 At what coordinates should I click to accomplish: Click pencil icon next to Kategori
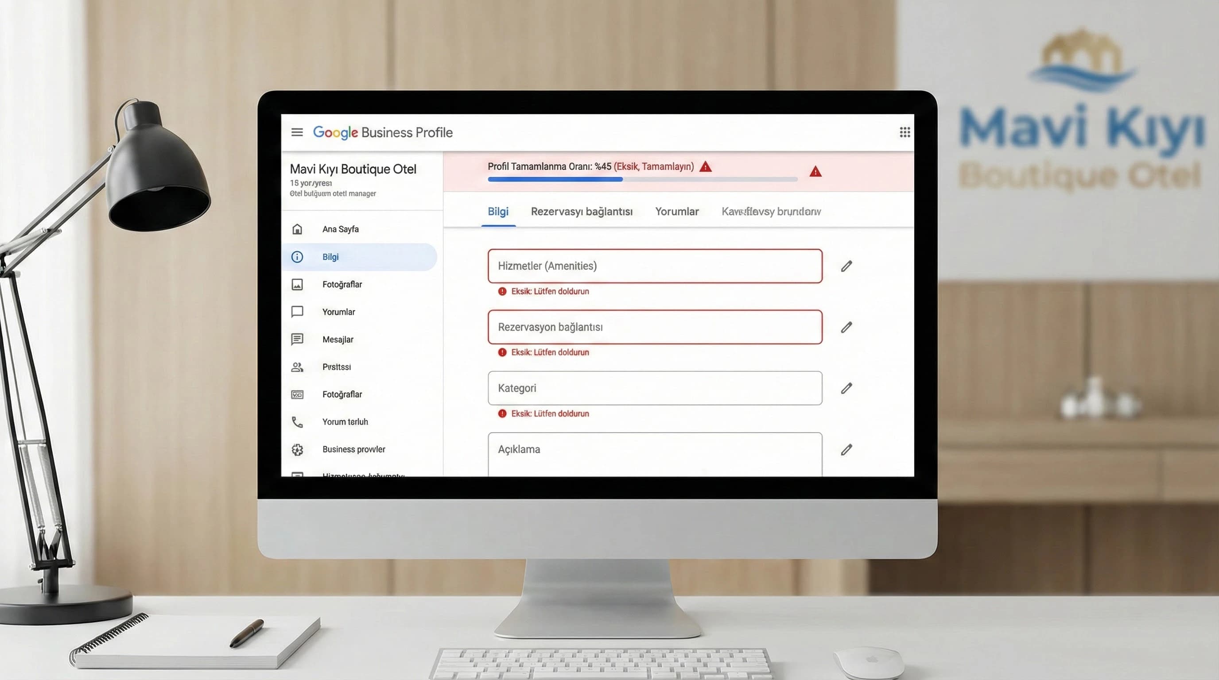point(846,388)
